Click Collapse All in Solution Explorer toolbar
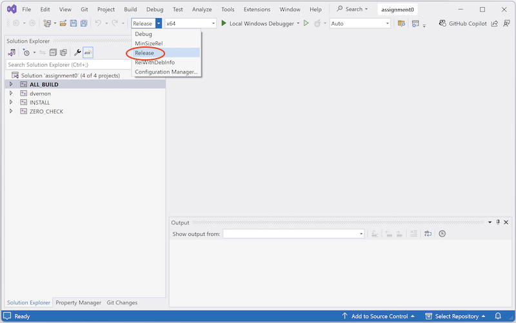Image resolution: width=516 pixels, height=323 pixels. click(x=53, y=52)
